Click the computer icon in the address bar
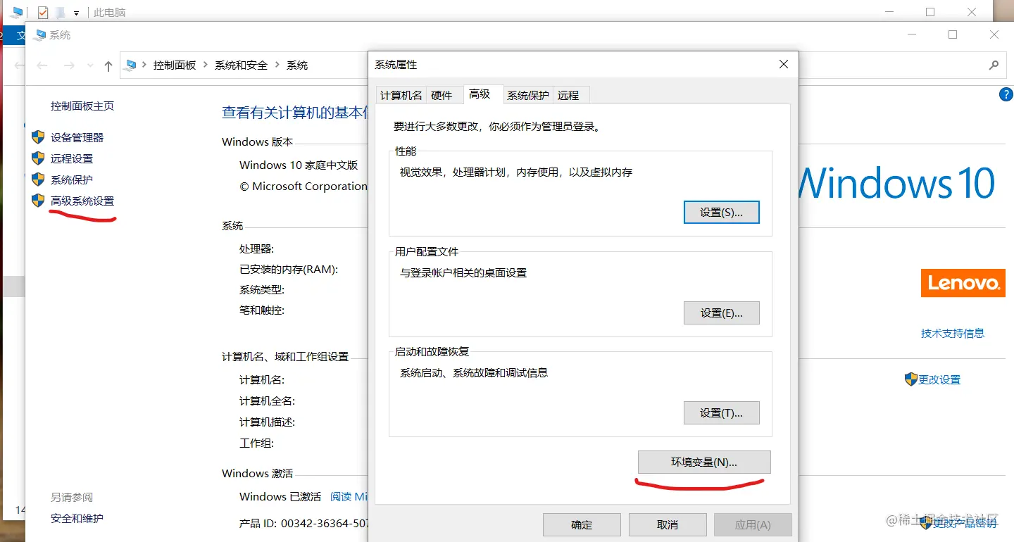The image size is (1014, 542). coord(130,65)
